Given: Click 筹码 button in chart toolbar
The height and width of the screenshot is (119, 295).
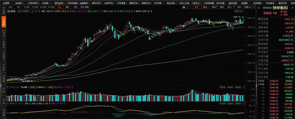Looking at the screenshot, I should (x=214, y=7).
